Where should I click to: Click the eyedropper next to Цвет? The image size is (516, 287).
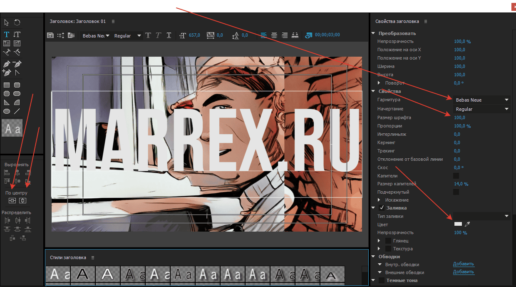tap(467, 225)
